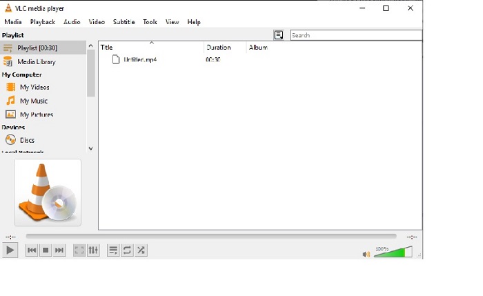Viewport: 483px width, 296px height.
Task: Open the Video menu
Action: 97,22
